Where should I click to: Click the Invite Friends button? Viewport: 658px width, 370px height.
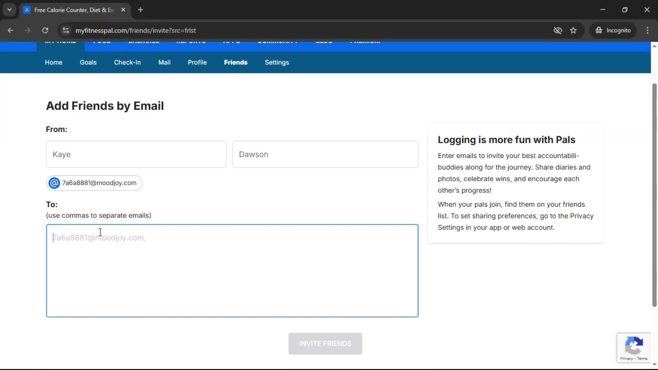click(325, 344)
